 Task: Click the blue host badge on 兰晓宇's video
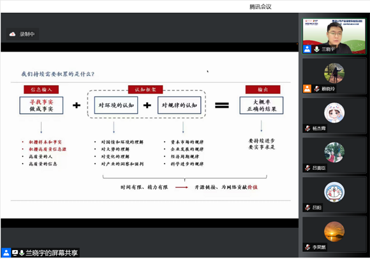pyautogui.click(x=307, y=49)
